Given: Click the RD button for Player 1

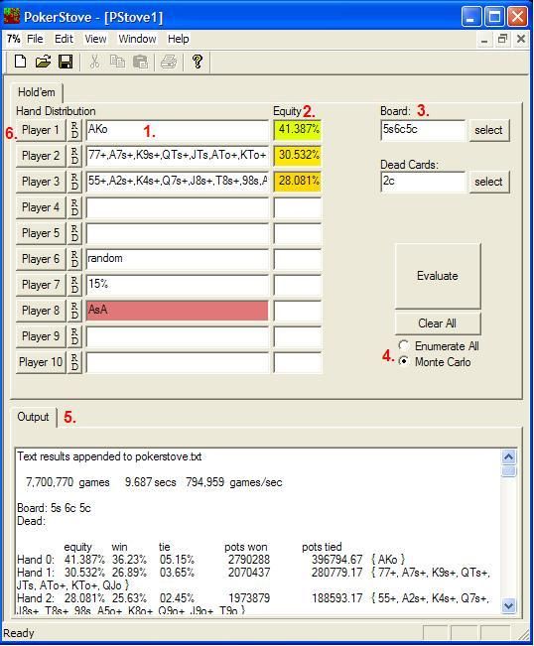Looking at the screenshot, I should click(x=74, y=130).
